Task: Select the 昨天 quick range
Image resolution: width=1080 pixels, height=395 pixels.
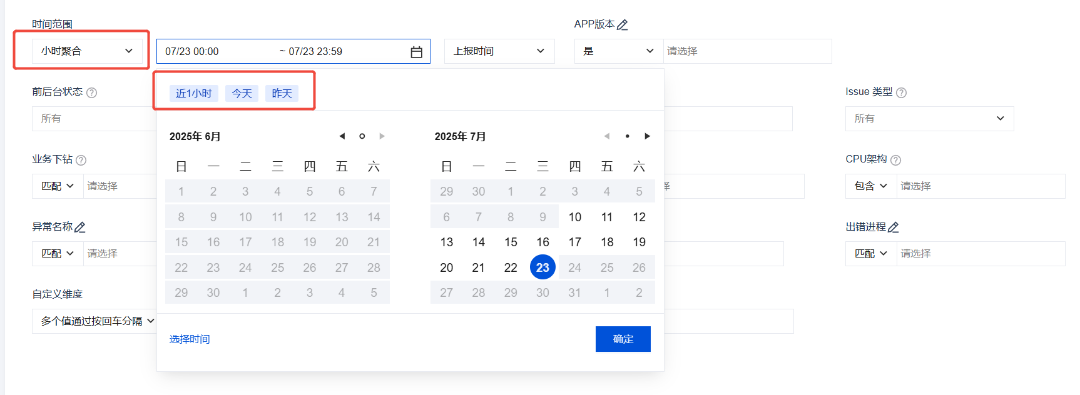Action: pos(282,94)
